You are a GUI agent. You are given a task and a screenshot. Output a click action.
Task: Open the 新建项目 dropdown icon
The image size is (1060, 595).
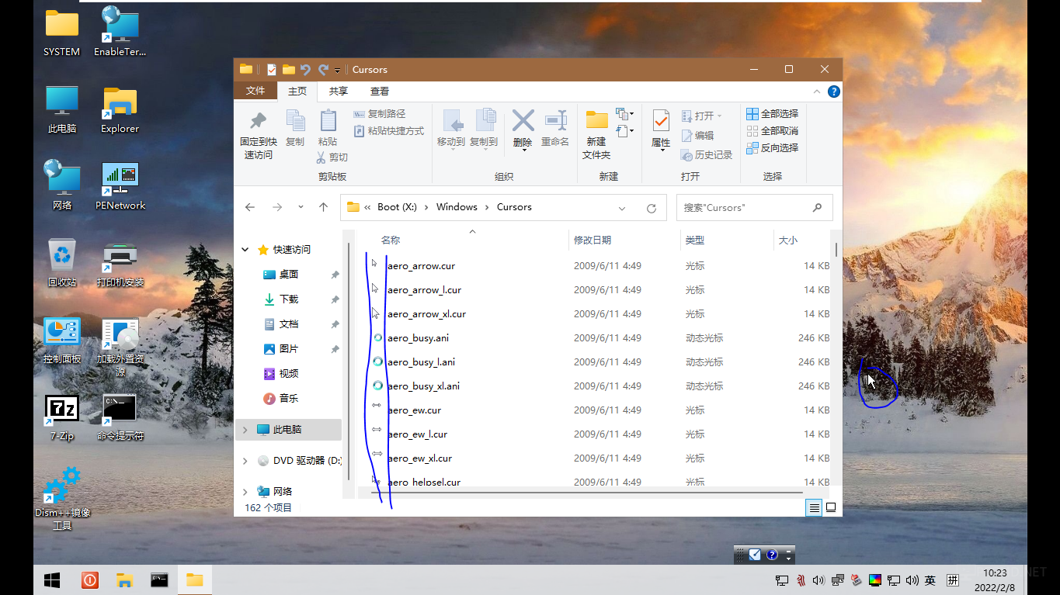(624, 114)
